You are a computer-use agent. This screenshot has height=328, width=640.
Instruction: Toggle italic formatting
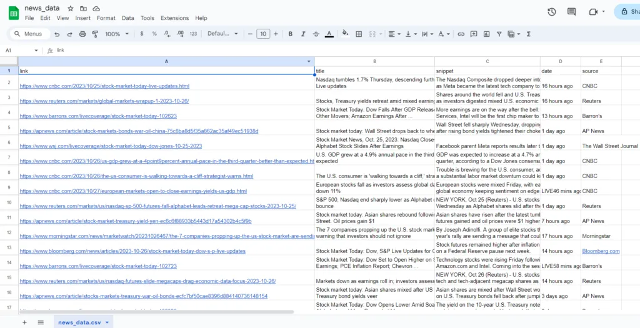(x=303, y=34)
